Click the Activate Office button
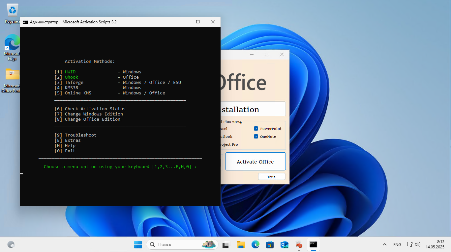 pos(256,162)
